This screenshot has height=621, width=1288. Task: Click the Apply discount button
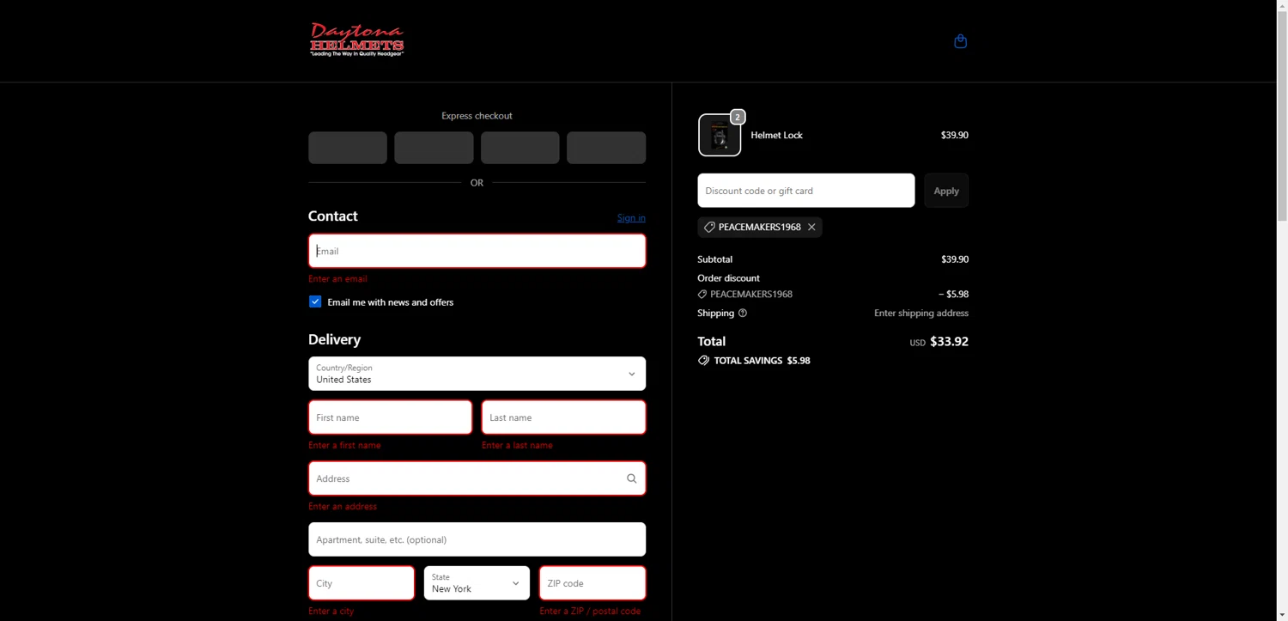pos(946,191)
